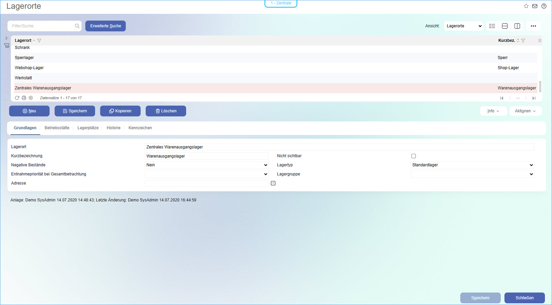Open the Lagertyp dropdown
Screen dimensions: 552x305
point(472,165)
